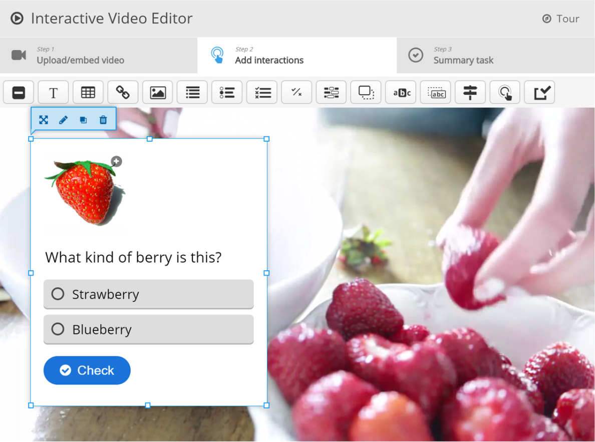
Task: Delete the interaction with trash icon
Action: [103, 120]
